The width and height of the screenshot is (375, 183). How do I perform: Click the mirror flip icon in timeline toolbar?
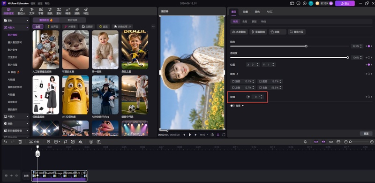pyautogui.click(x=80, y=142)
